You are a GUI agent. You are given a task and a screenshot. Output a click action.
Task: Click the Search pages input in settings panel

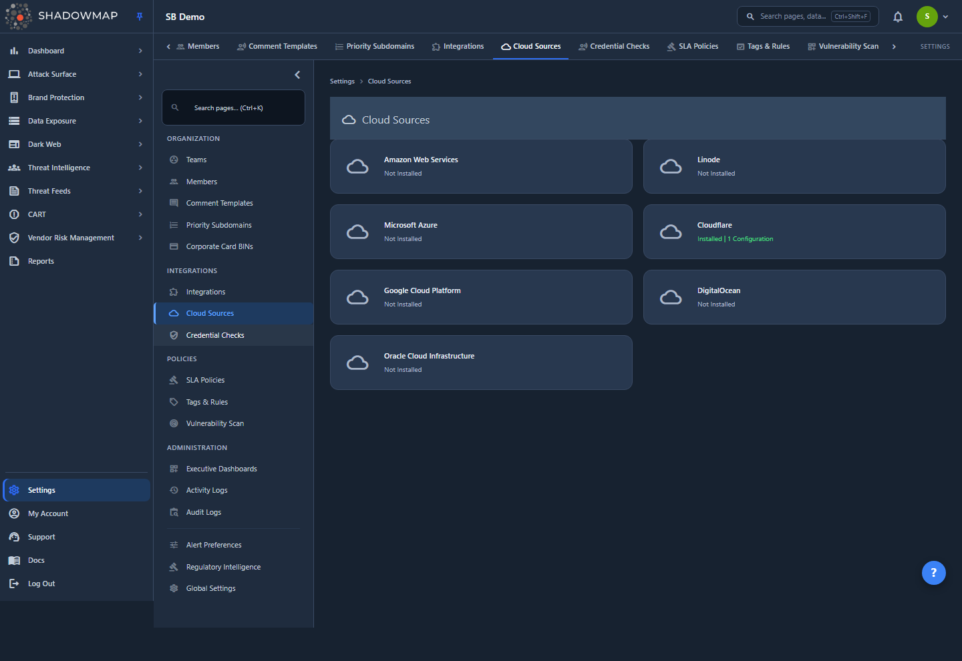pos(233,107)
